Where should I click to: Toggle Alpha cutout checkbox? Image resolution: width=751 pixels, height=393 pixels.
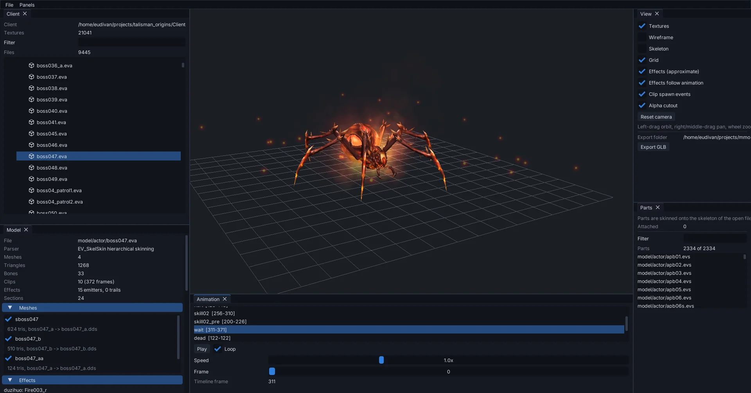(x=642, y=105)
